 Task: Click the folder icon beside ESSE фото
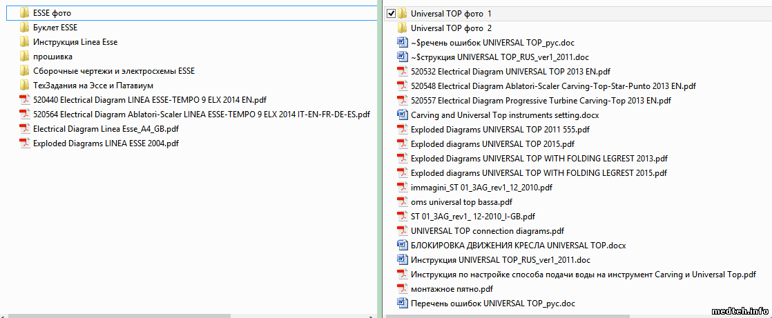coord(24,12)
